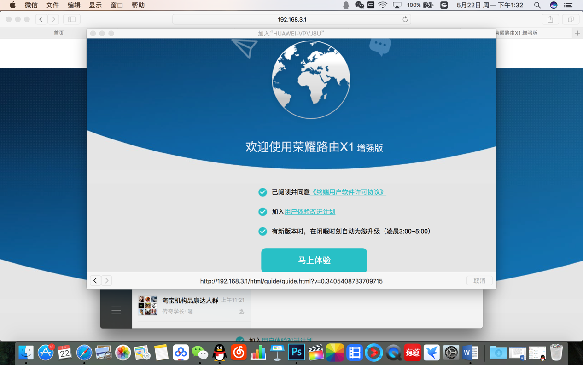Open Siri from menu bar
The height and width of the screenshot is (365, 583).
554,5
